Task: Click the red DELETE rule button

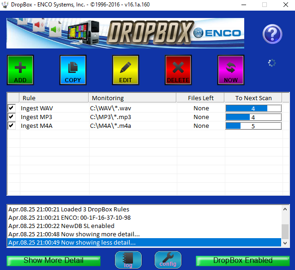Action: click(178, 70)
